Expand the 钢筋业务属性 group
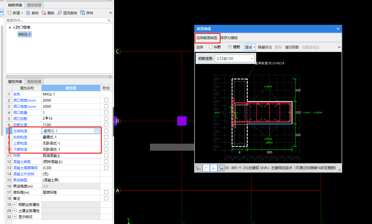 coord(15,204)
